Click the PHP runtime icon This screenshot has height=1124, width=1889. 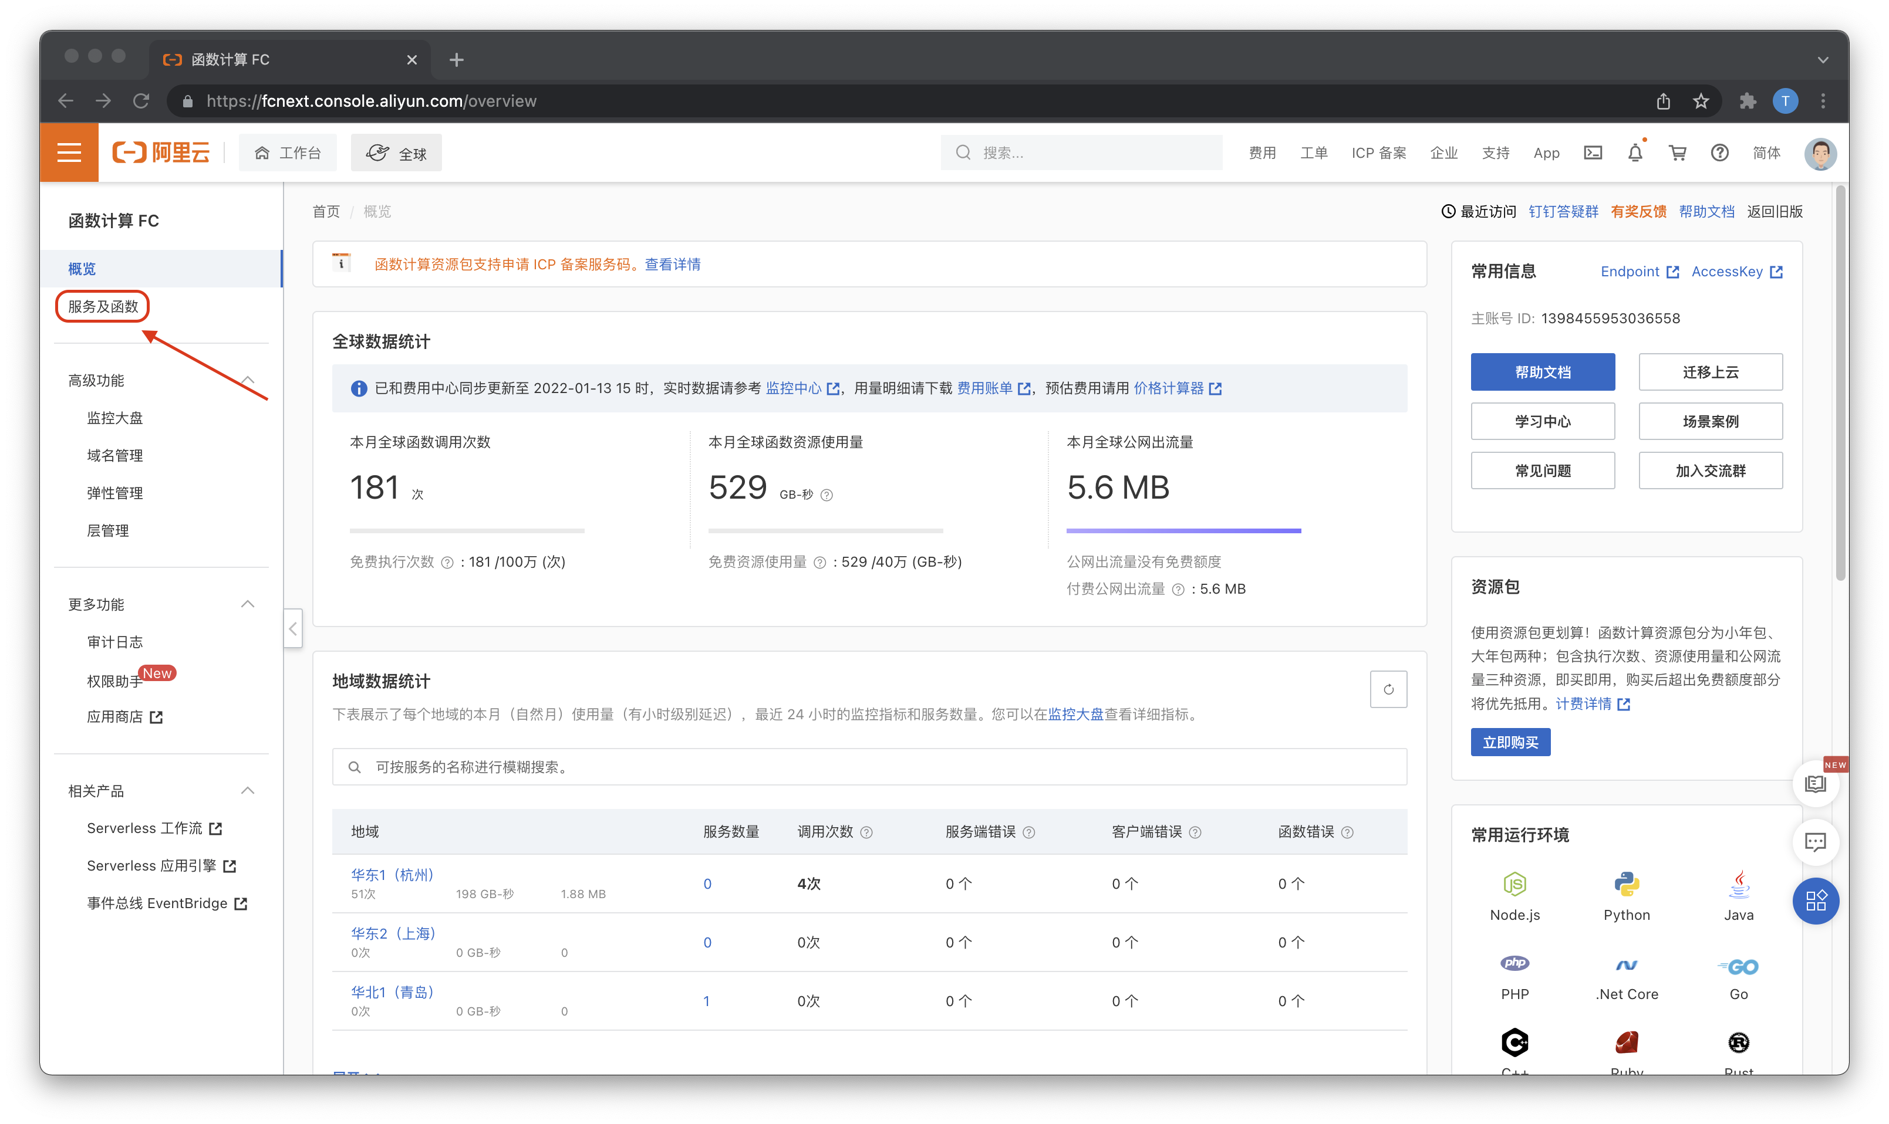point(1514,963)
